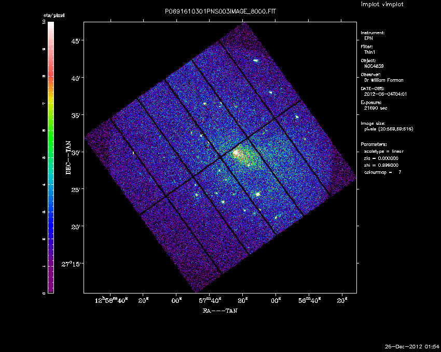This screenshot has height=352, width=441.
Task: Select the 30' declination tick label
Action: [76, 152]
